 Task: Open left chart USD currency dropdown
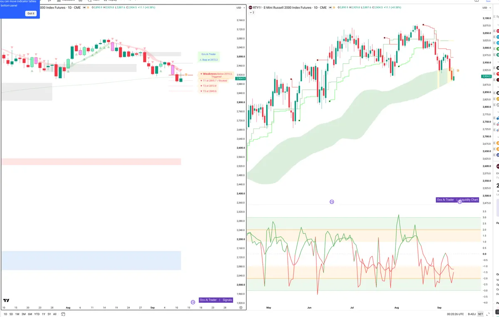point(240,7)
